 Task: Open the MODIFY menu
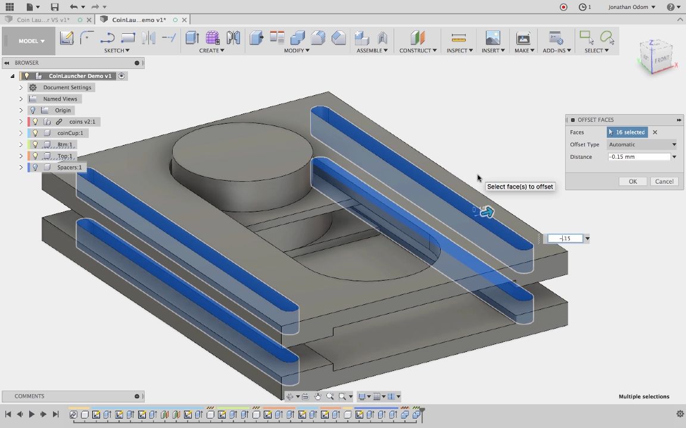(296, 51)
